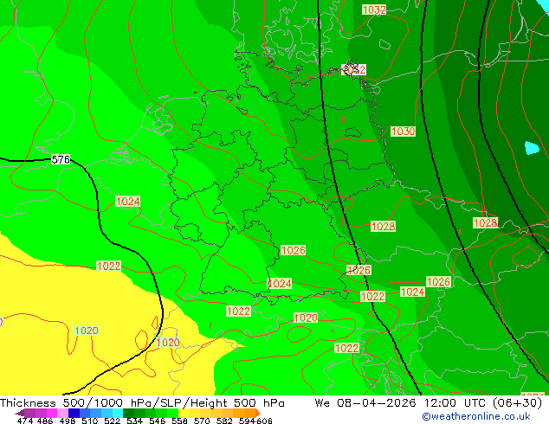
Task: Click the 474 legend value
Action: pos(25,421)
